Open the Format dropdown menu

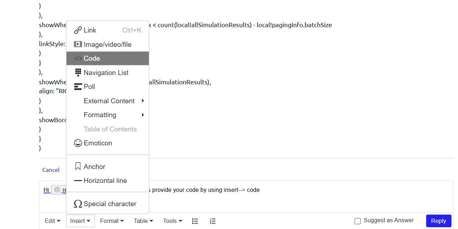pyautogui.click(x=112, y=221)
